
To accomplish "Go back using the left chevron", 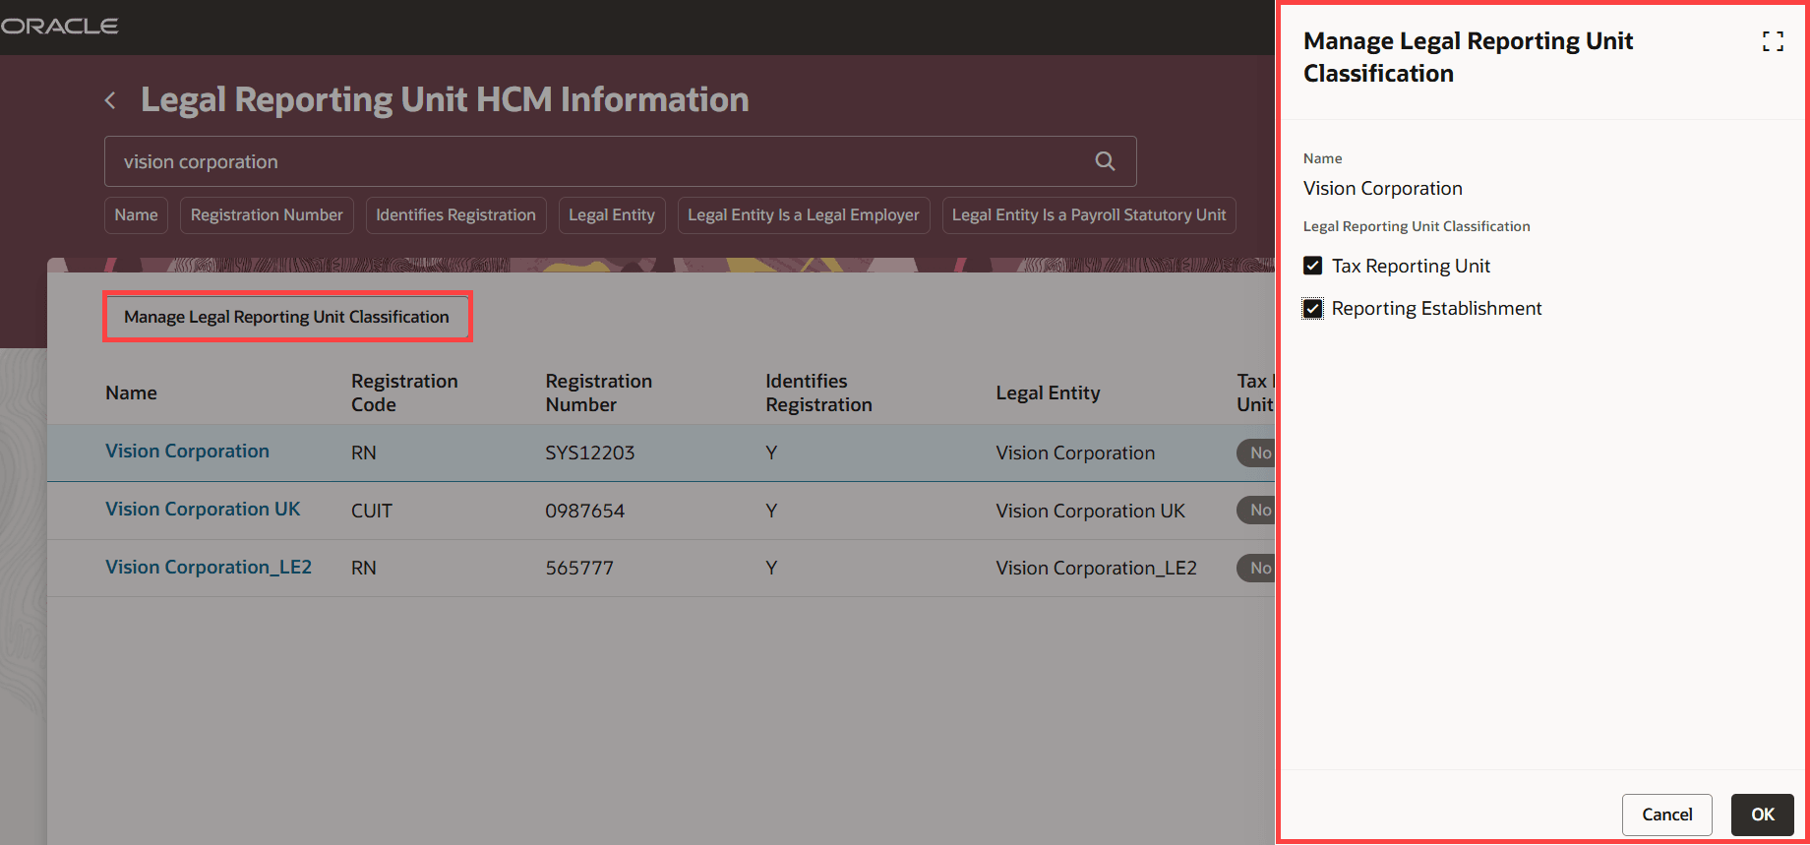I will point(110,100).
